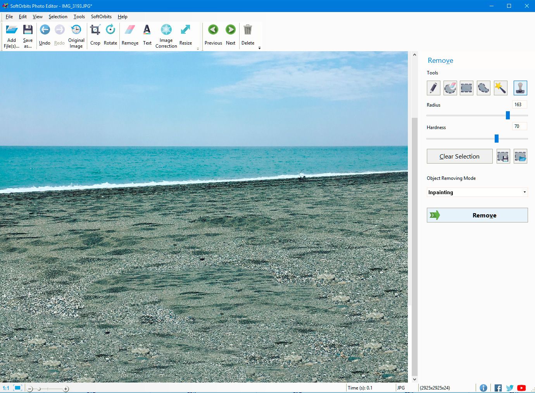535x393 pixels.
Task: Expand the toolbar overflow arrow near Delete
Action: point(259,48)
